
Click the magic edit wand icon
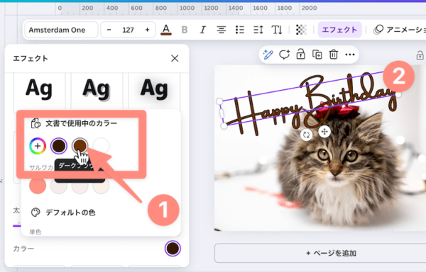[268, 55]
